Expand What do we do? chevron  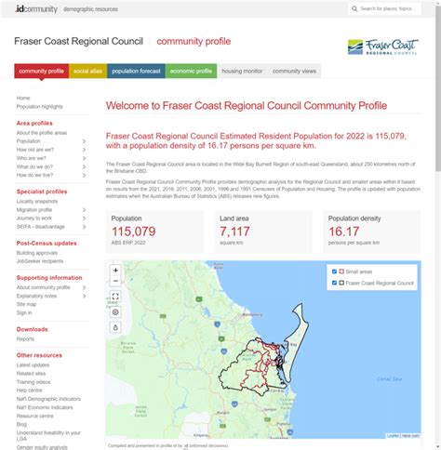point(84,166)
